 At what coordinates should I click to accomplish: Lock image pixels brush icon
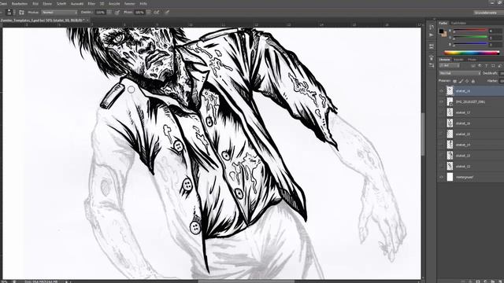click(461, 81)
